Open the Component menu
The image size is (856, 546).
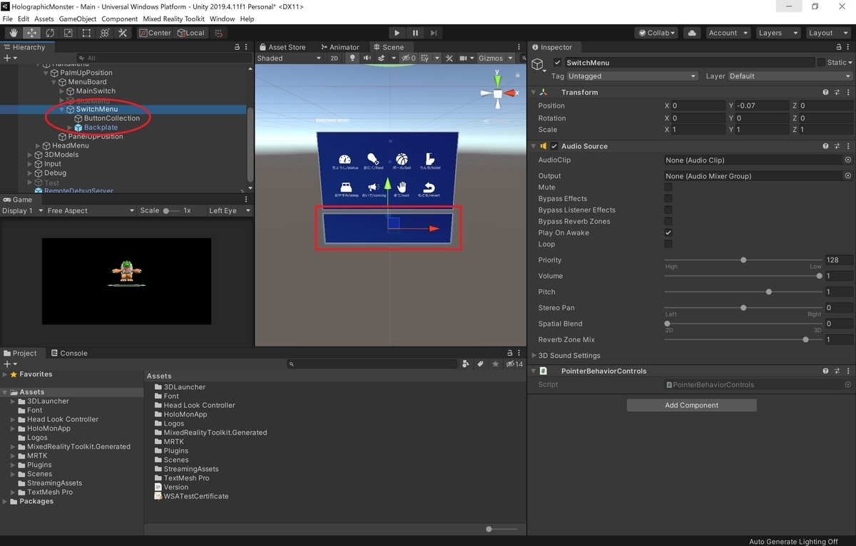(120, 19)
